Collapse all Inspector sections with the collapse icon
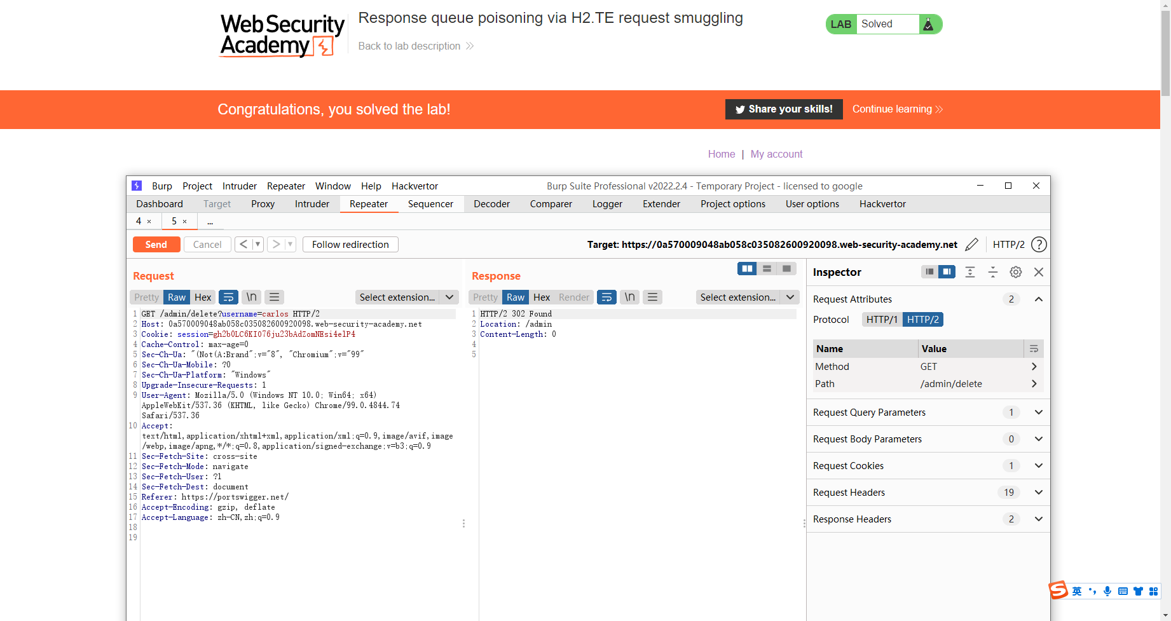1171x621 pixels. pos(993,272)
